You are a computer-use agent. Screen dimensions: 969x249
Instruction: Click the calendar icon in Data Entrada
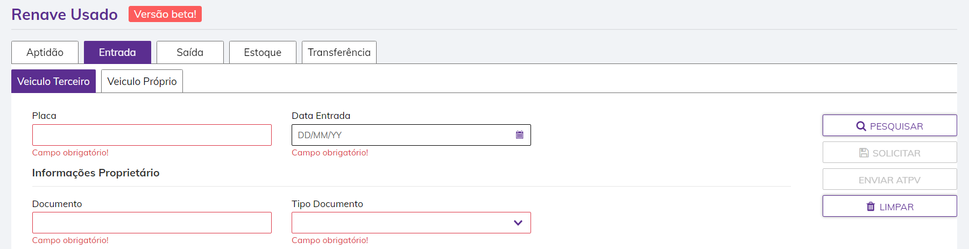[x=520, y=135]
